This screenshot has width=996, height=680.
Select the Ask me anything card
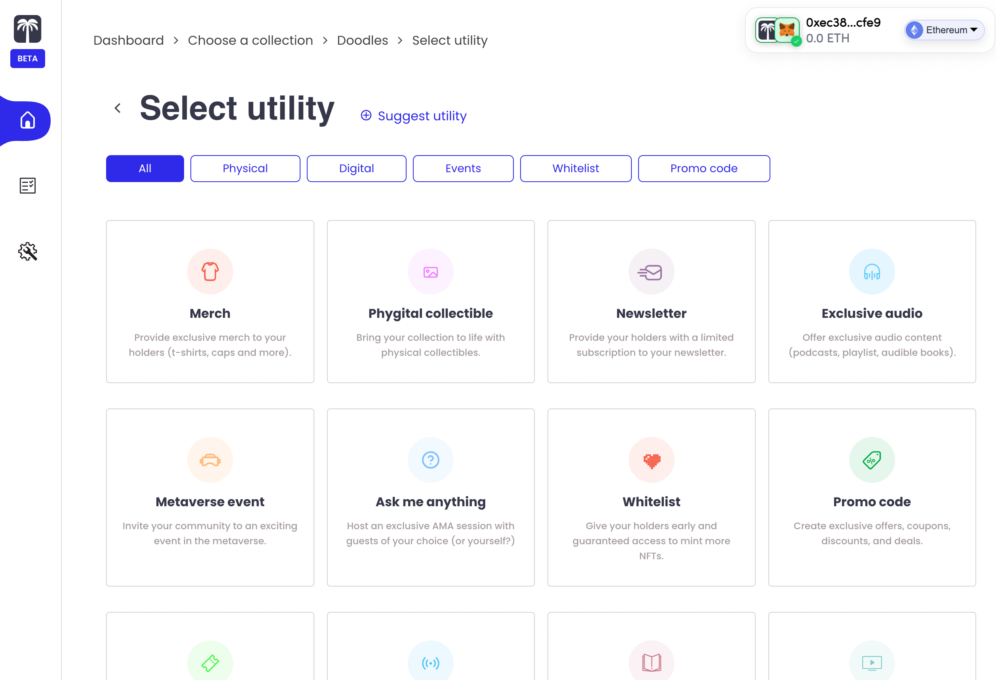click(x=431, y=498)
